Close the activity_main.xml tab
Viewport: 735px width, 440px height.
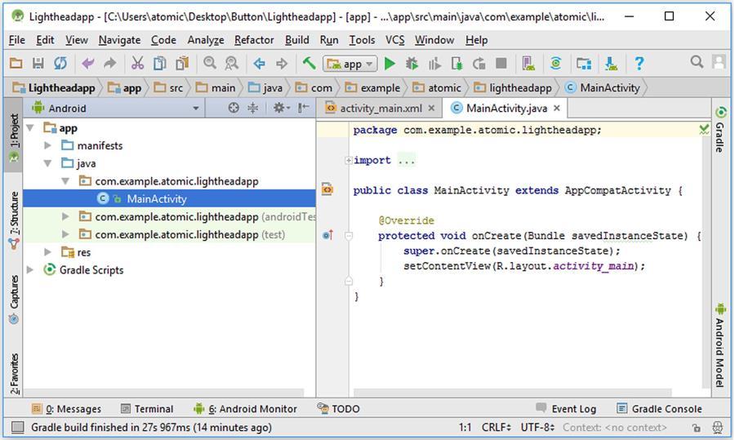(x=431, y=109)
